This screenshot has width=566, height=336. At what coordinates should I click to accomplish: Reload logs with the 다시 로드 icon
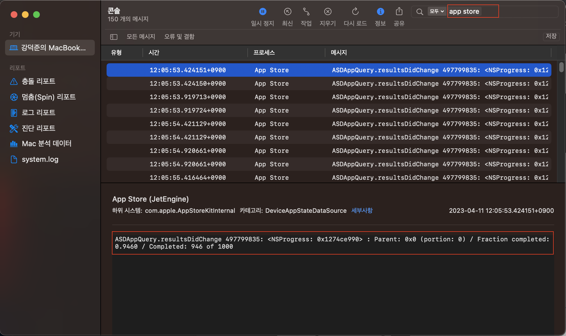[x=355, y=11]
